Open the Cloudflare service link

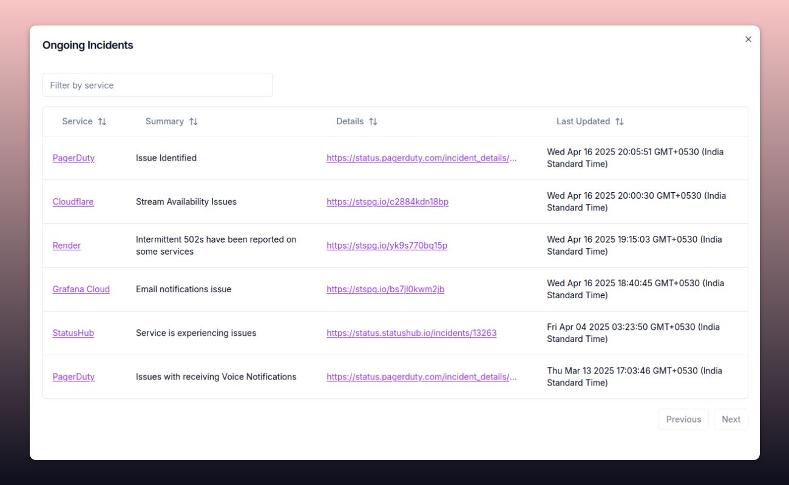click(x=73, y=201)
